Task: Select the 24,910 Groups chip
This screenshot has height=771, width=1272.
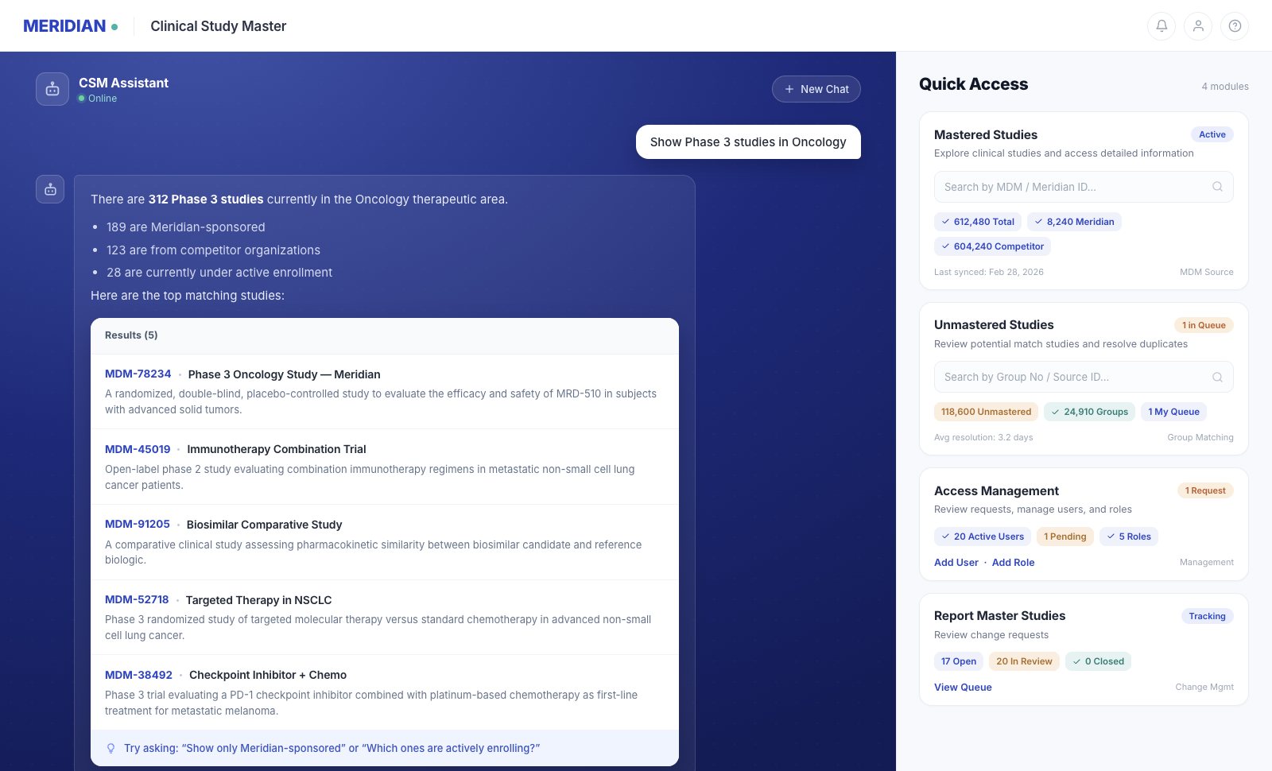Action: point(1089,412)
